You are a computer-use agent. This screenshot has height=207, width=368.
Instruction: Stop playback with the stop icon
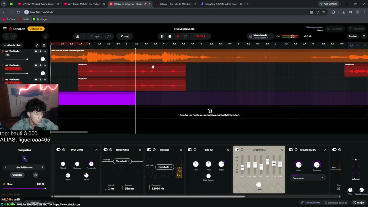pyautogui.click(x=170, y=36)
